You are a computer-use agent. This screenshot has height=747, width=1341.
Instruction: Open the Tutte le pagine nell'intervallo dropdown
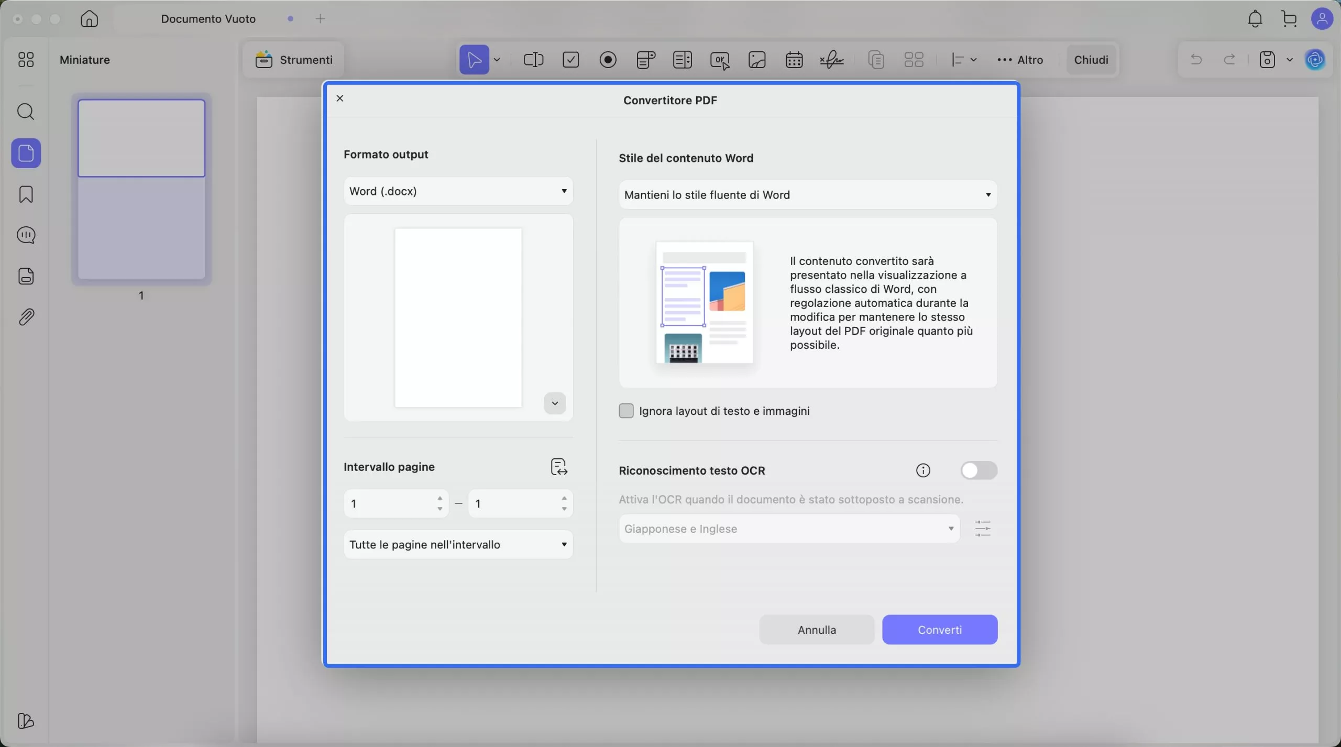pos(458,544)
